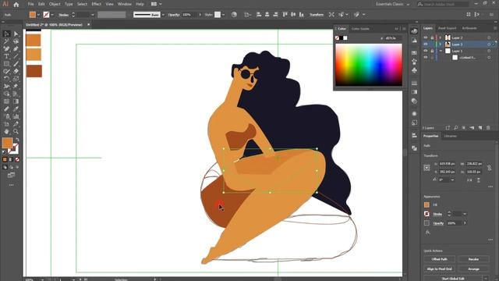
Task: Click target circle of Layer 1
Action: click(489, 51)
